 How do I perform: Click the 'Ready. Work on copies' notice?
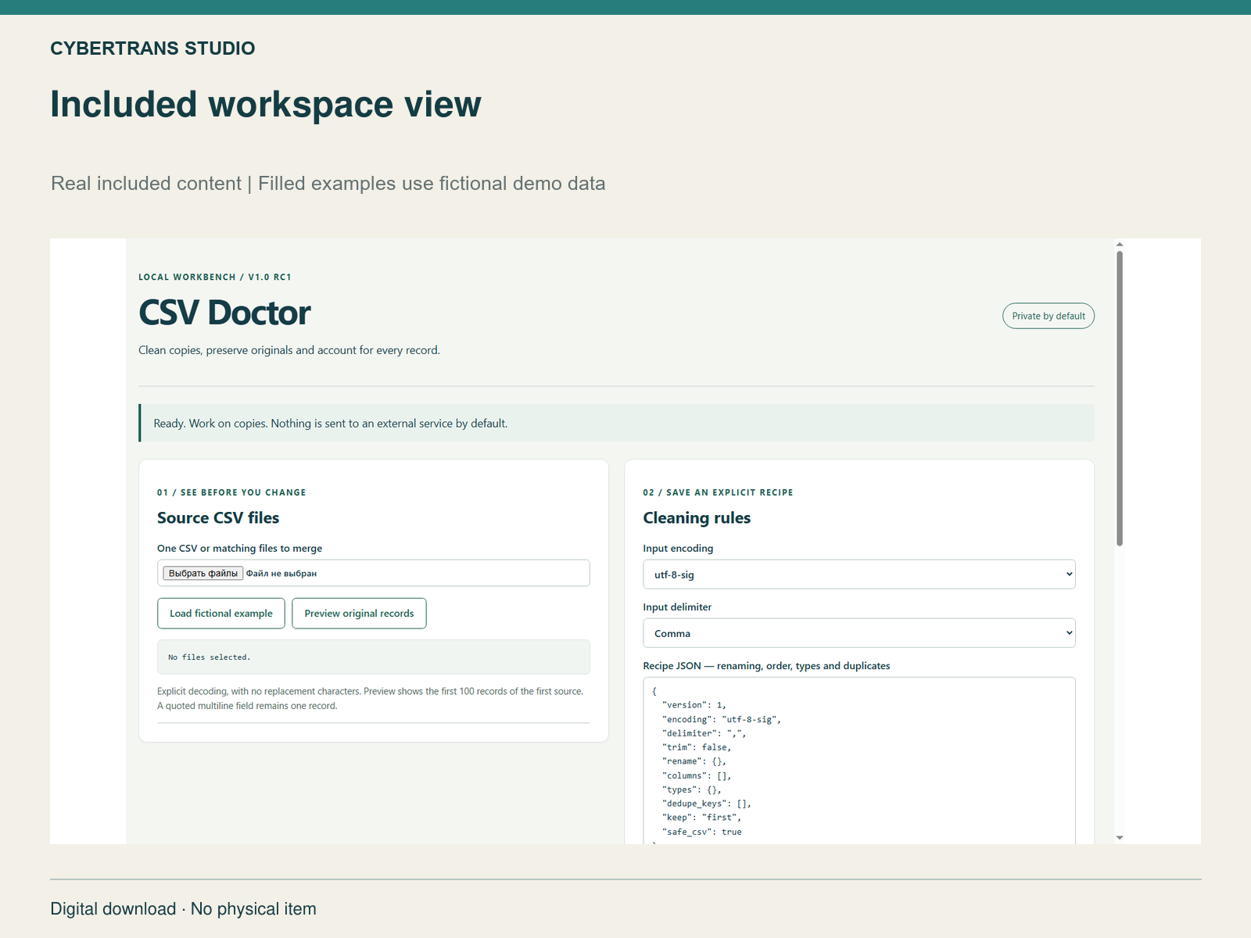616,423
